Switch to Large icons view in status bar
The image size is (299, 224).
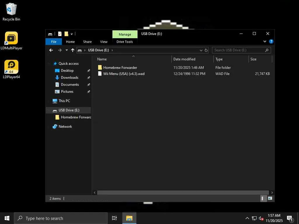pos(270,198)
